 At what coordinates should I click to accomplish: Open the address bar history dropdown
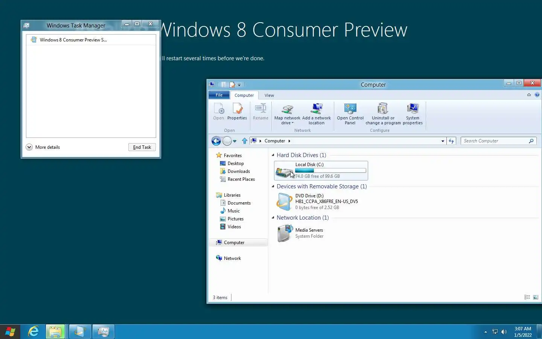tap(443, 141)
